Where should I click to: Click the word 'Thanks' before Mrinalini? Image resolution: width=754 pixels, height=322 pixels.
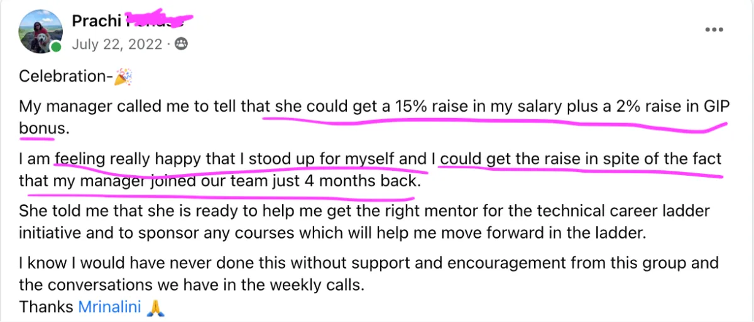pyautogui.click(x=46, y=308)
